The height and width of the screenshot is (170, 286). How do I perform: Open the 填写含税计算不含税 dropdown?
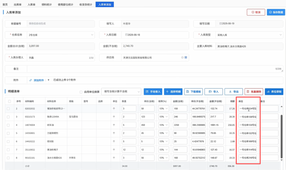pyautogui.click(x=121, y=92)
